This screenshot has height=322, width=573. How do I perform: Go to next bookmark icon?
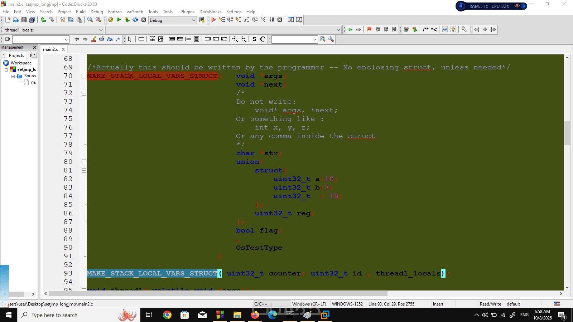coord(386,30)
